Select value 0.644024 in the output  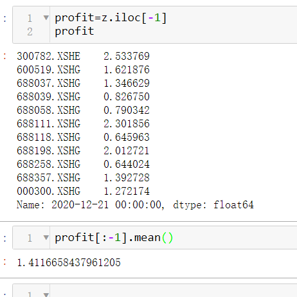127,165
